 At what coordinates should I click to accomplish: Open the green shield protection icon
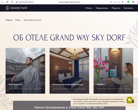coord(128,2)
